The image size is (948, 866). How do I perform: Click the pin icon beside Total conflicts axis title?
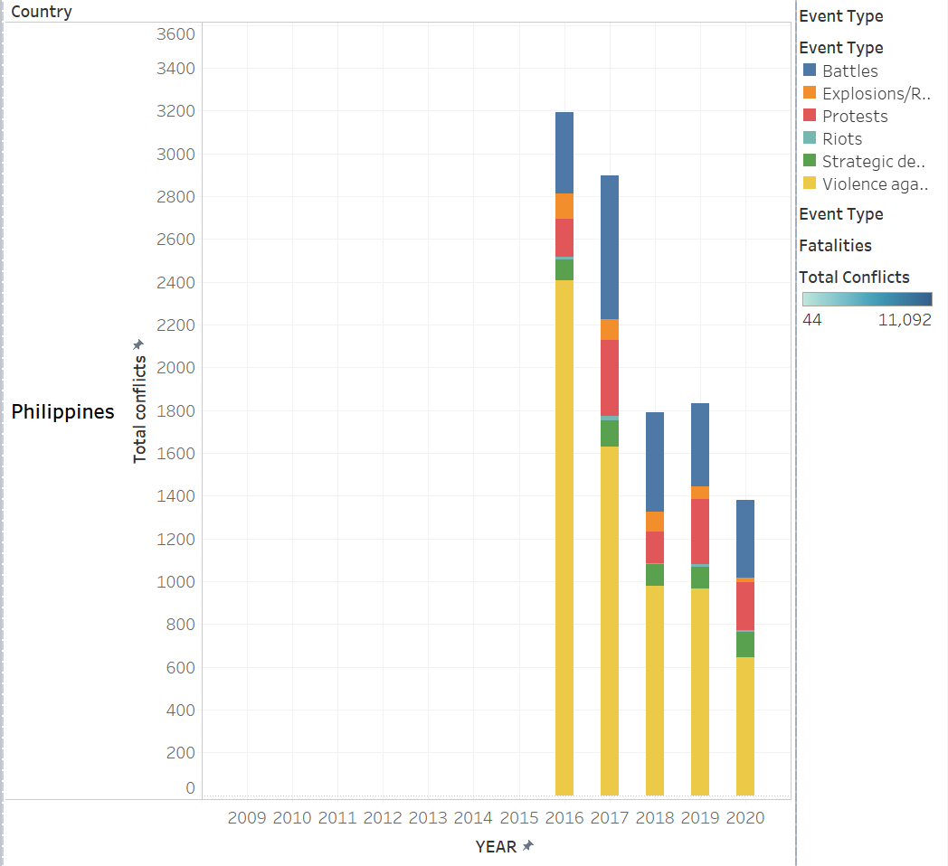(x=138, y=344)
